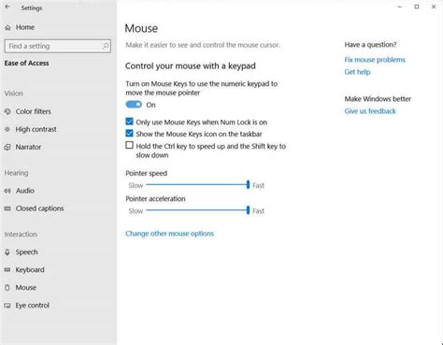
Task: Uncheck Show the Mouse Keys icon on taskbar
Action: 129,134
